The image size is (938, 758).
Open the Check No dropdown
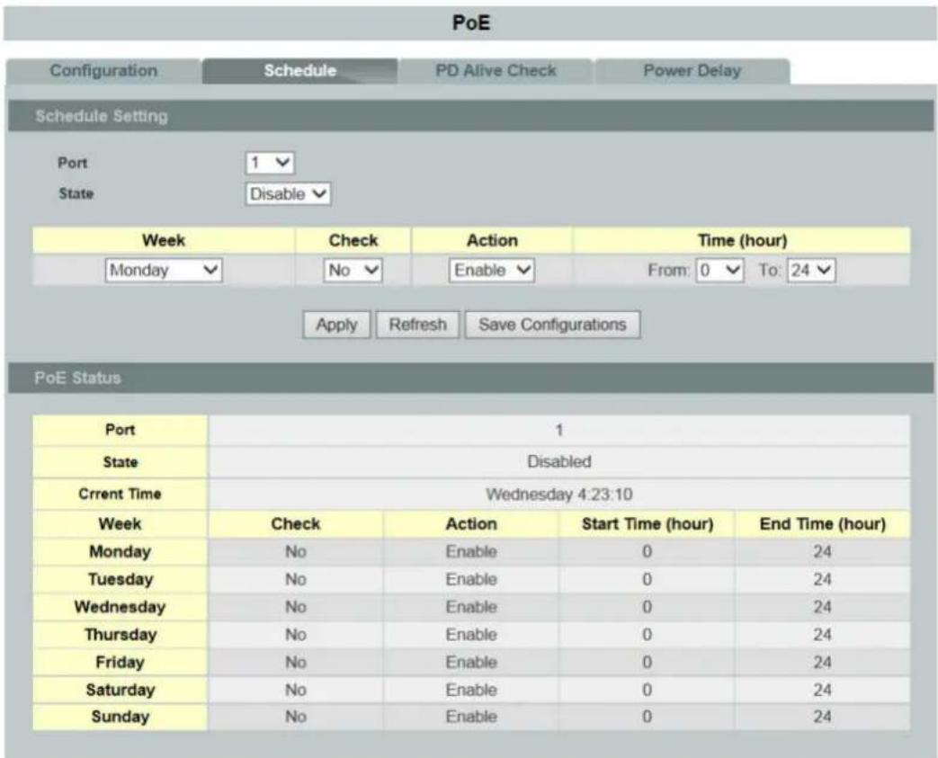pyautogui.click(x=353, y=271)
